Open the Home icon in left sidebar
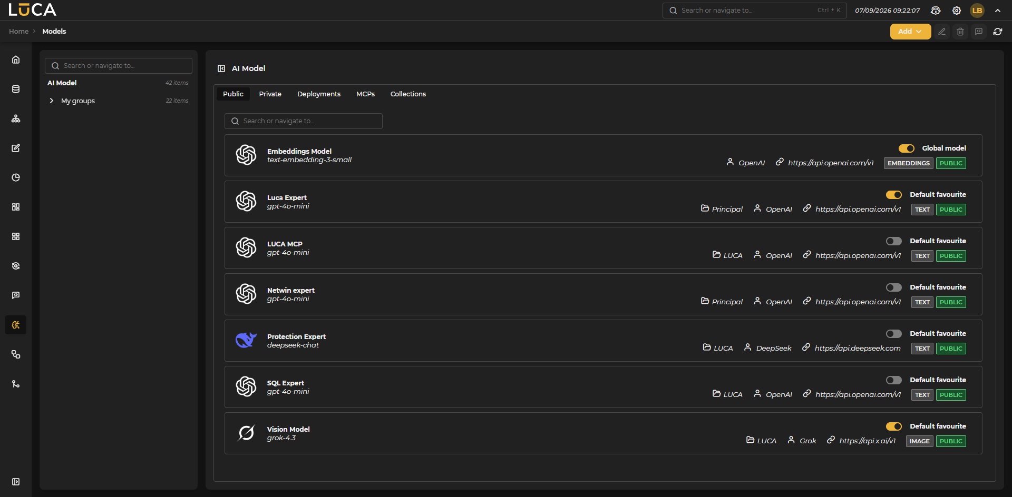 16,59
